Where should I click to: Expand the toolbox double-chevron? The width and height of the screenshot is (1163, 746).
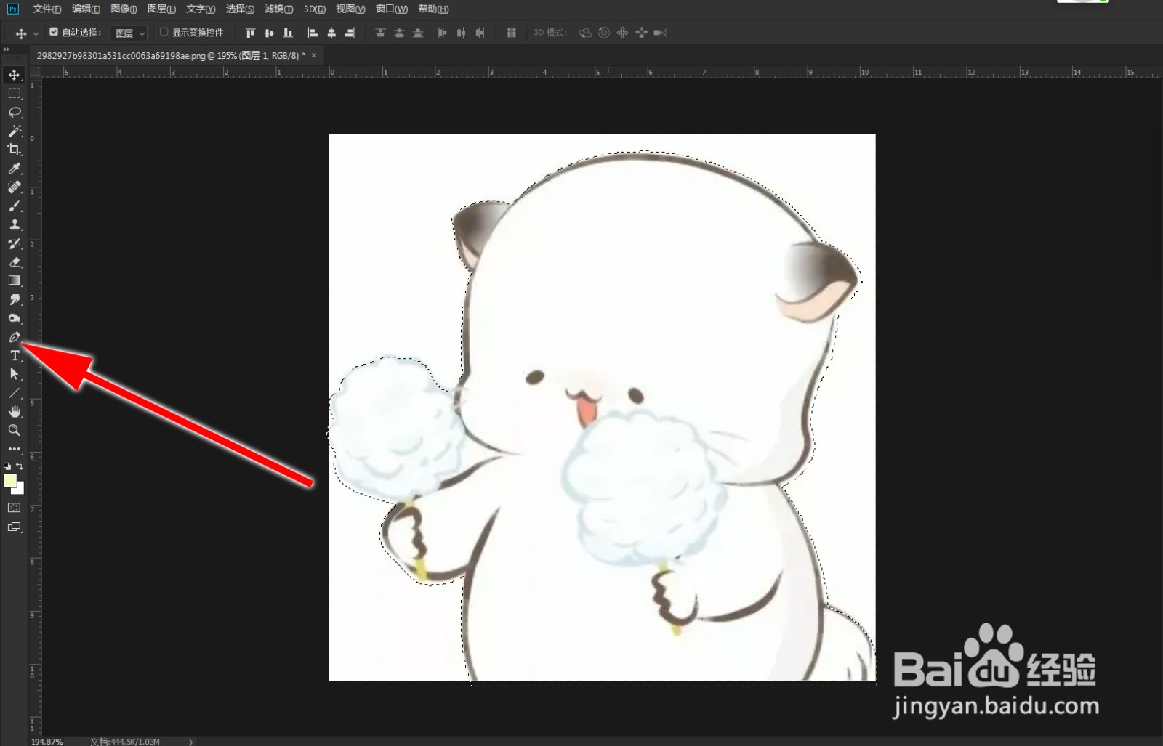[7, 49]
